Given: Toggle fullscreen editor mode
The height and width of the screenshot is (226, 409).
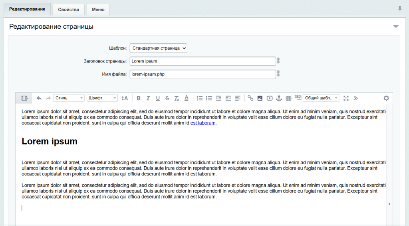Looking at the screenshot, I should pos(346,98).
